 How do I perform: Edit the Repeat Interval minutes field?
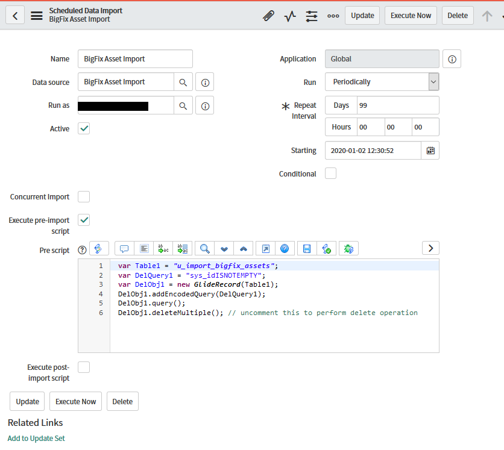click(398, 127)
